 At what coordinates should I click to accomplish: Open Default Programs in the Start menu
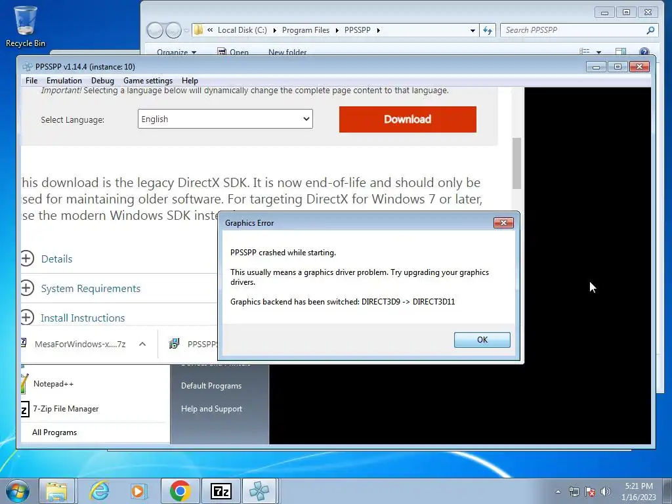211,386
